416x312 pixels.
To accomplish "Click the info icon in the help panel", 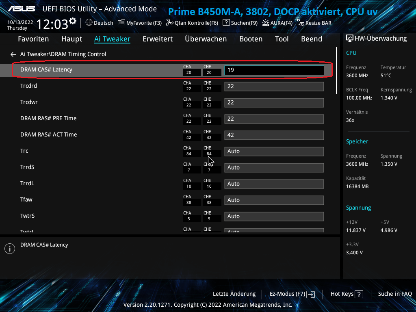I will pyautogui.click(x=10, y=249).
